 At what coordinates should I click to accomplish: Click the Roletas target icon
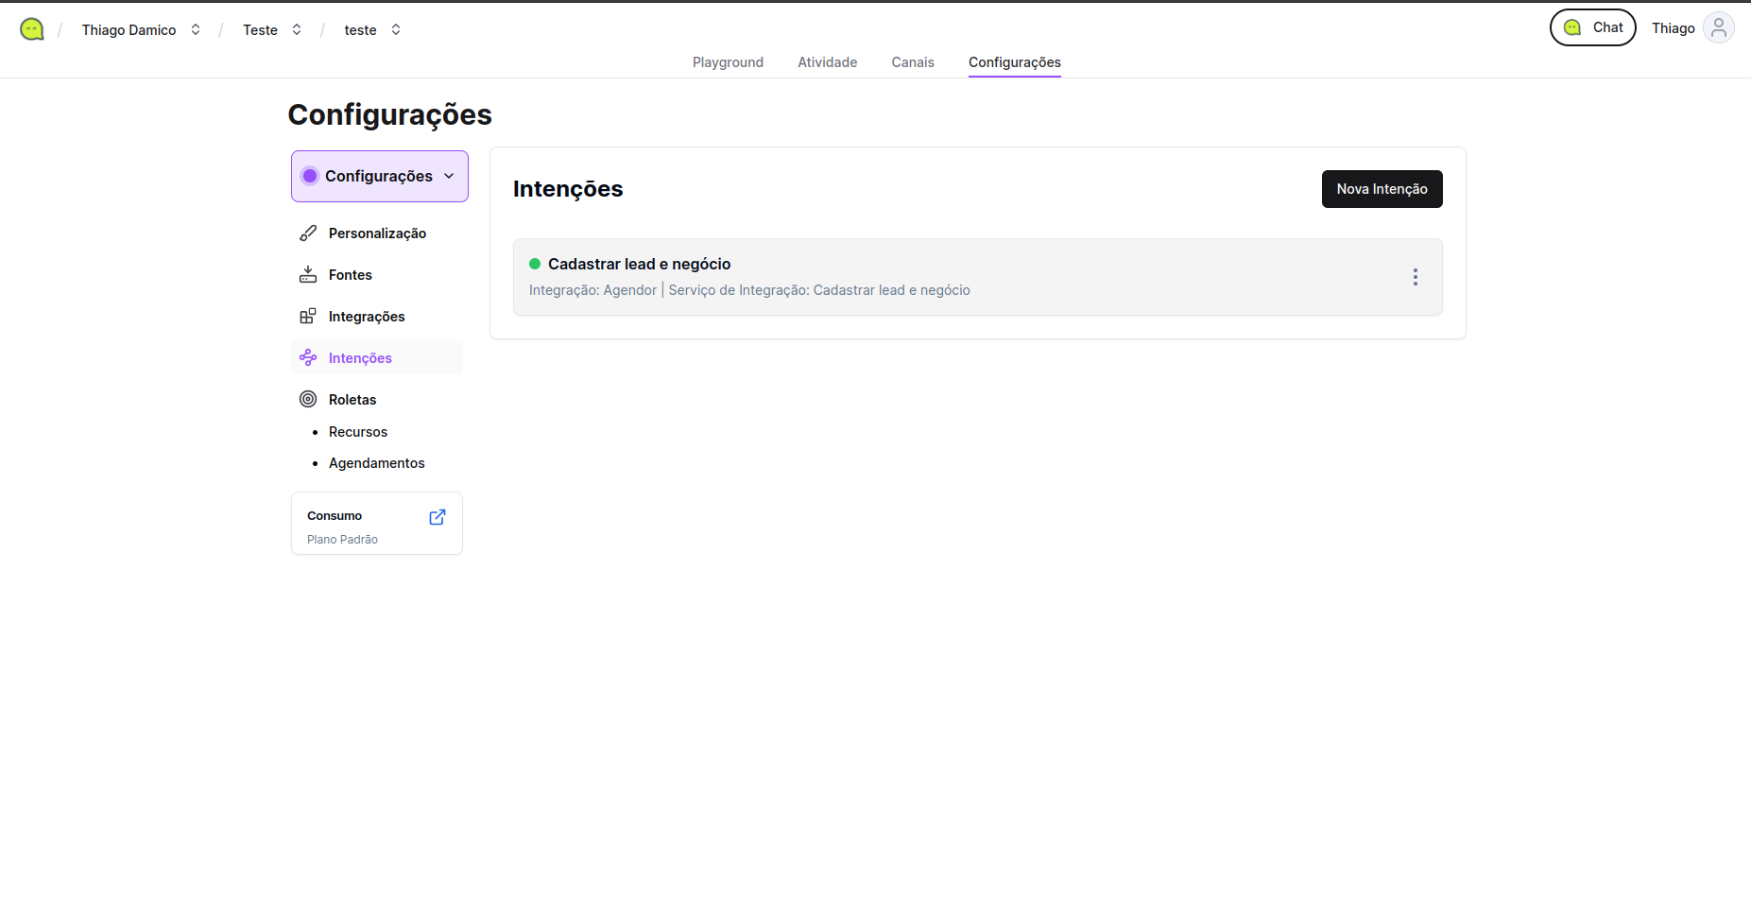coord(308,400)
